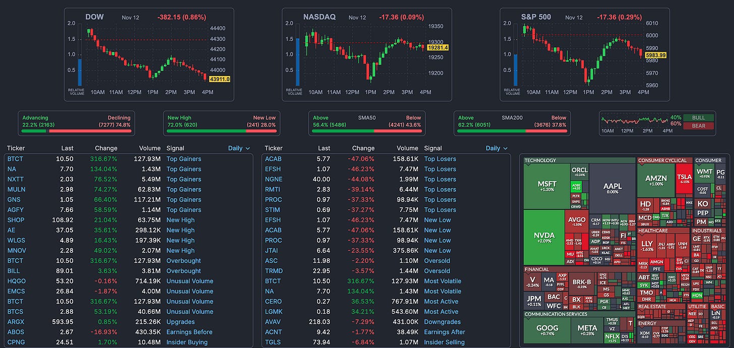Open ticker ABOS
734x348 pixels.
tap(16, 332)
